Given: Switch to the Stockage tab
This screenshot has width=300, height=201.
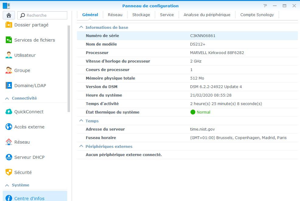Looking at the screenshot, I should pyautogui.click(x=141, y=15).
